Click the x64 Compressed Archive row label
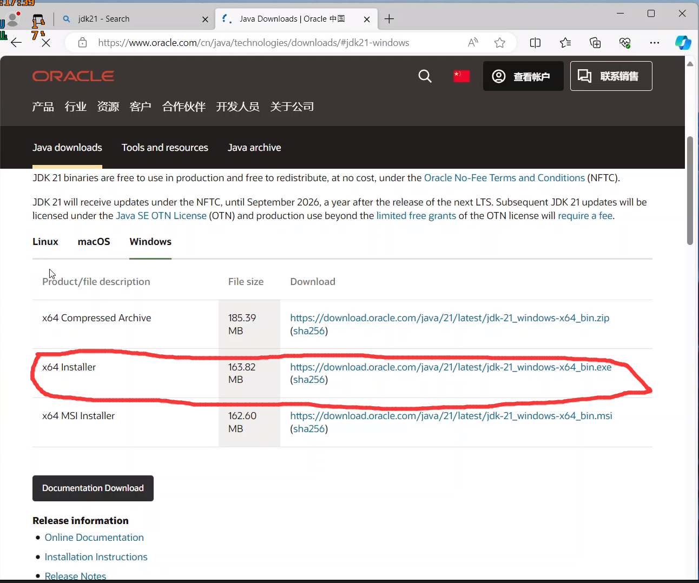 (x=97, y=318)
